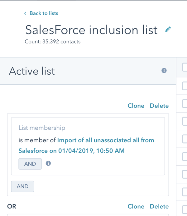Screen dimensions: 187x216
Task: Click the info icon beside the inner AND button
Action: click(48, 163)
